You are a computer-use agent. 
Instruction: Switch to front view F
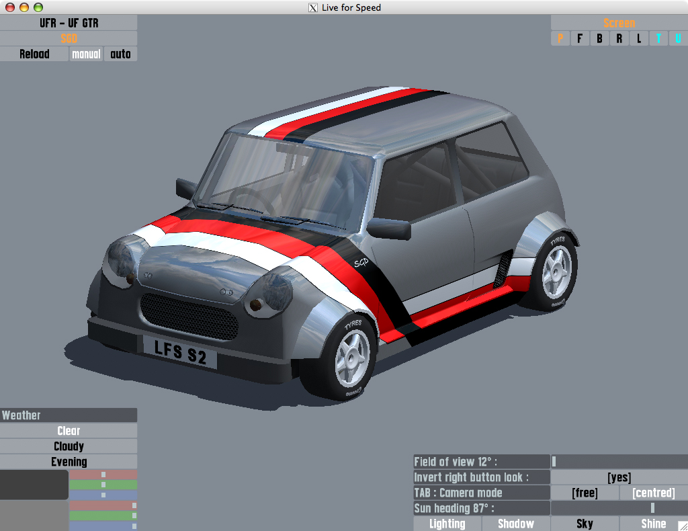580,38
